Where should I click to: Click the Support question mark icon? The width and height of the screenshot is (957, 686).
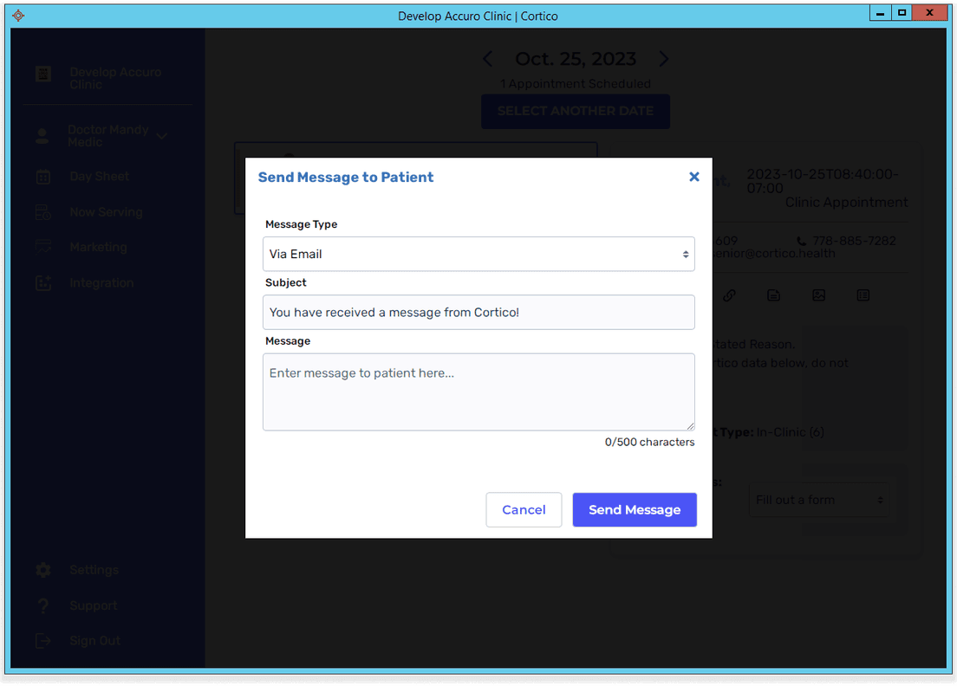coord(43,605)
